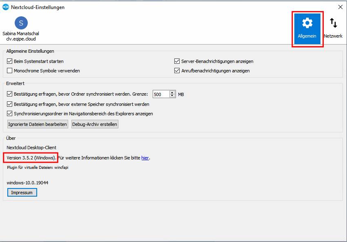Increase the MB limit with up arrow
Screen dimensions: 347x242
click(172, 92)
